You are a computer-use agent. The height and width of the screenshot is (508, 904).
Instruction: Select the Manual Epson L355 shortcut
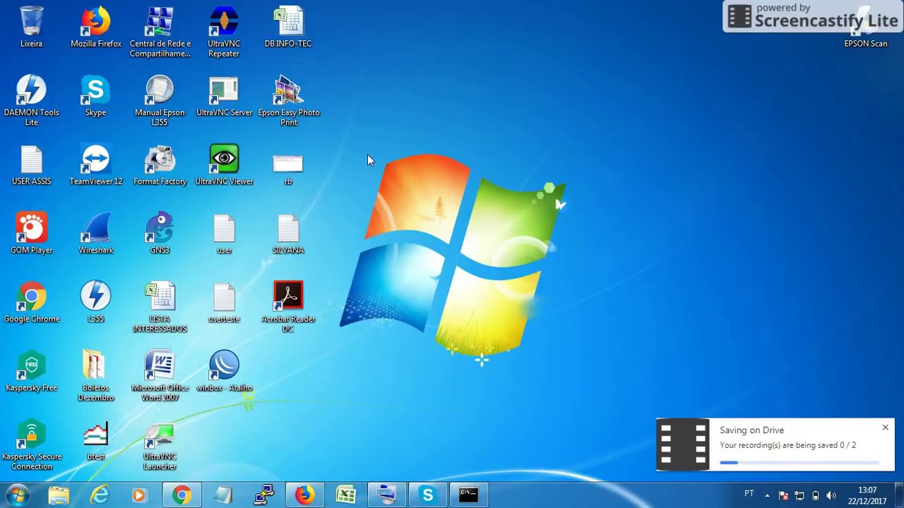[x=160, y=101]
